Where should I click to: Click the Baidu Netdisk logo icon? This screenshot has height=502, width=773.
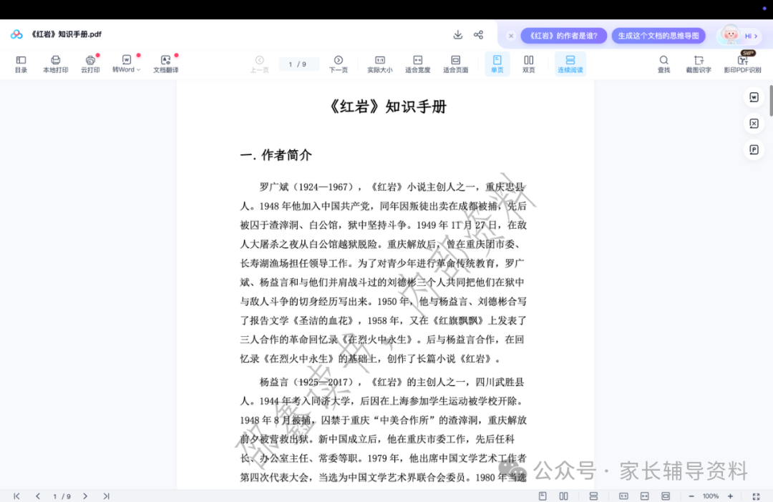point(16,34)
